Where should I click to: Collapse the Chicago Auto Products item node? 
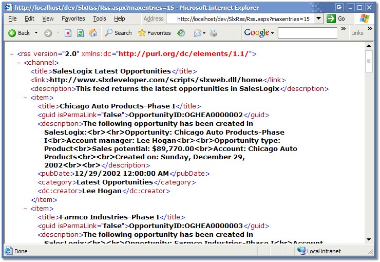click(x=25, y=98)
